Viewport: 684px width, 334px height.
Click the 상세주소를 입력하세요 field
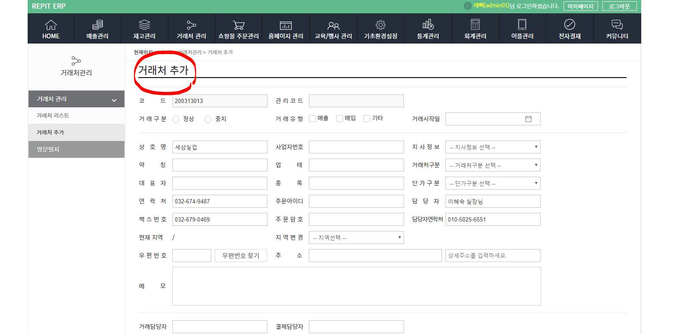[493, 256]
